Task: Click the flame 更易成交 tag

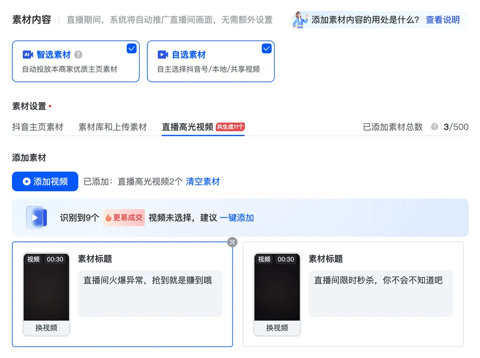Action: coord(124,218)
